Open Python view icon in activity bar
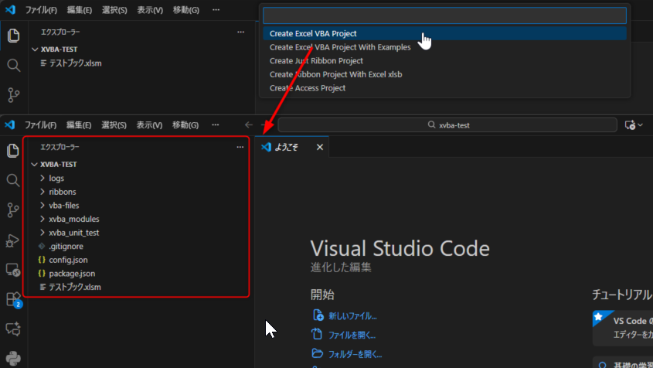Image resolution: width=653 pixels, height=368 pixels. tap(13, 358)
